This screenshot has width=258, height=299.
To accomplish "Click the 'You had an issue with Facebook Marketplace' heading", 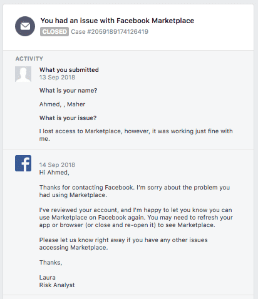I will click(117, 21).
